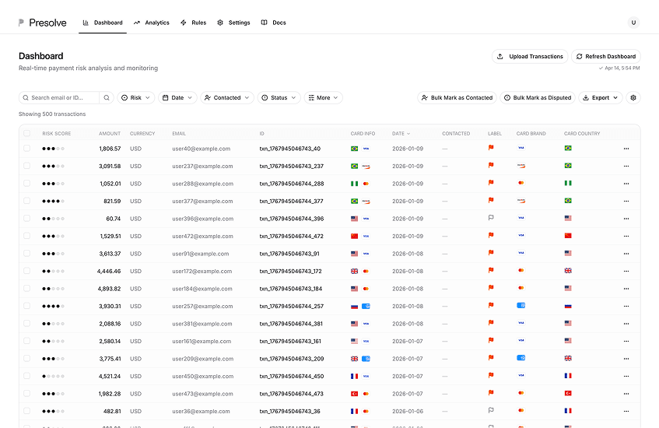Open row actions menu for user288@example.com

[626, 184]
